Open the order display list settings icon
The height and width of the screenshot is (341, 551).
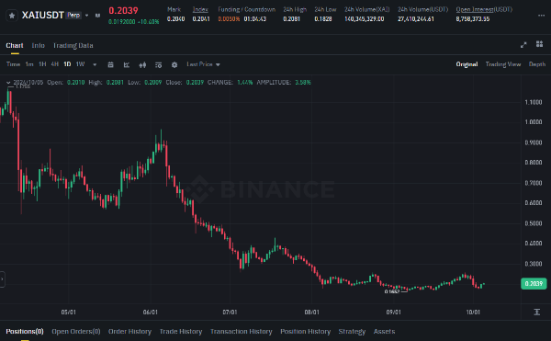click(x=159, y=64)
